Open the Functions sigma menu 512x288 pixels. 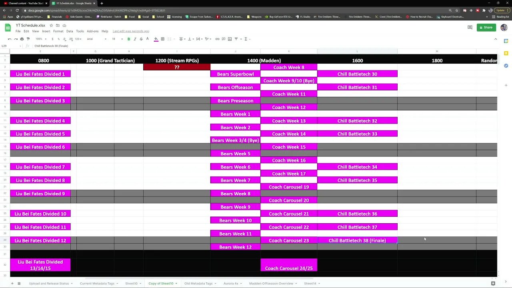click(246, 39)
